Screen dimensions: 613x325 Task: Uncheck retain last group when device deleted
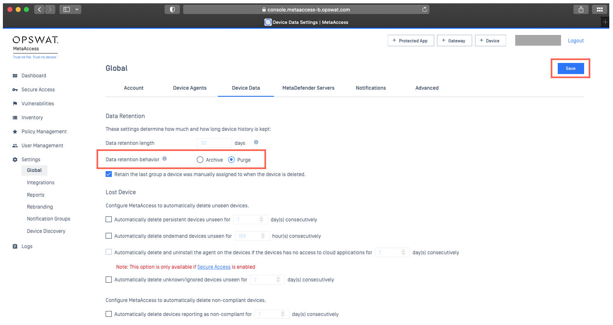(x=109, y=174)
